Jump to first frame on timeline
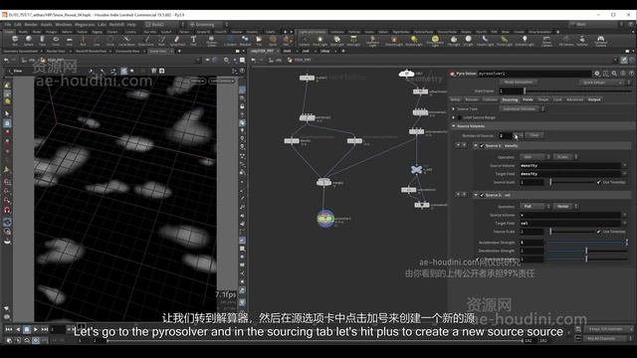Screen dimensions: 637x358 tap(9, 329)
